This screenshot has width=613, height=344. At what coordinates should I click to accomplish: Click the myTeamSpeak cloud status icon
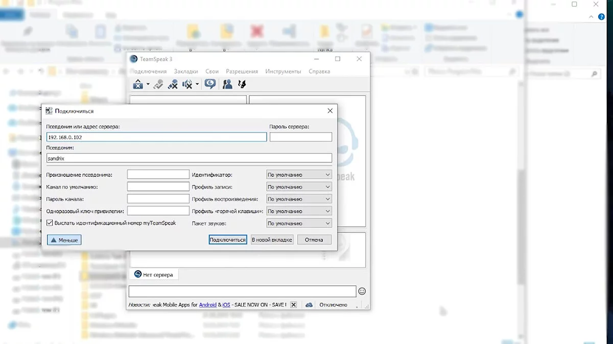pos(309,305)
